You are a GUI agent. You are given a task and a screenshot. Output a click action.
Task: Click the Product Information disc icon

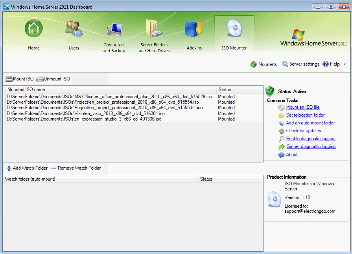coord(274,199)
